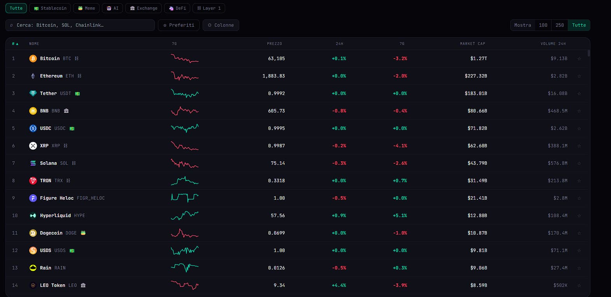Show Tutte rows in the Mostra selector

(x=579, y=25)
